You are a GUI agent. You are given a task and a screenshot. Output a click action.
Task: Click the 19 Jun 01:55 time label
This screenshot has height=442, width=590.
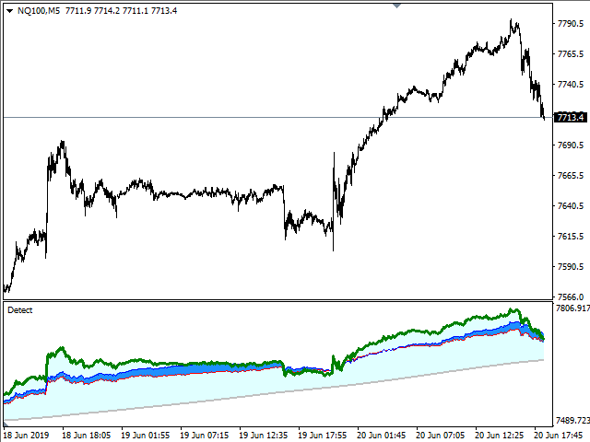click(x=146, y=436)
